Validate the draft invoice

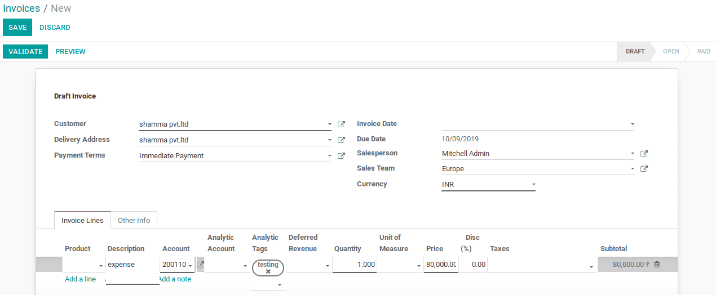click(25, 52)
